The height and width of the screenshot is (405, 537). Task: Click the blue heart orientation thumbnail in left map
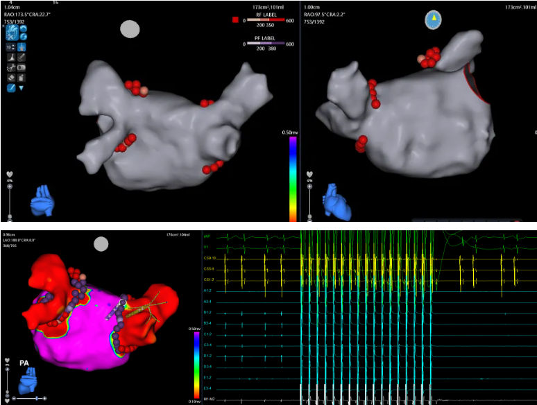click(42, 200)
